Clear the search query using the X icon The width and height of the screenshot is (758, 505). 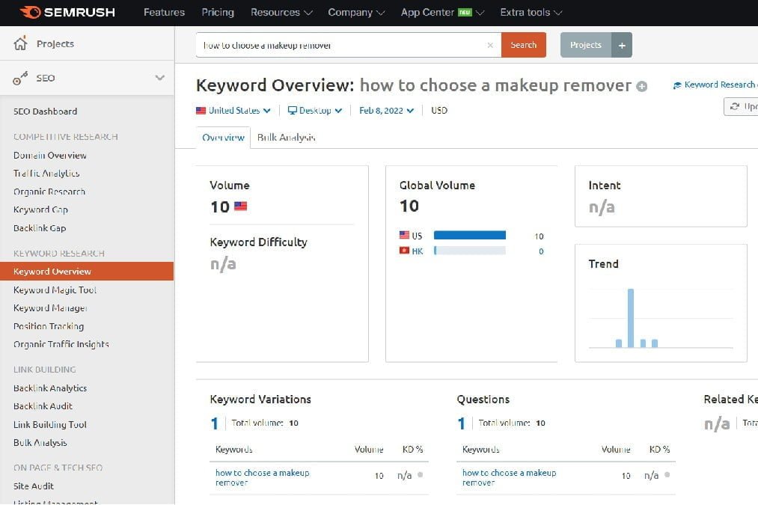[x=490, y=45]
